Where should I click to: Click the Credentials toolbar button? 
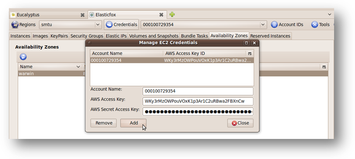pos(121,25)
